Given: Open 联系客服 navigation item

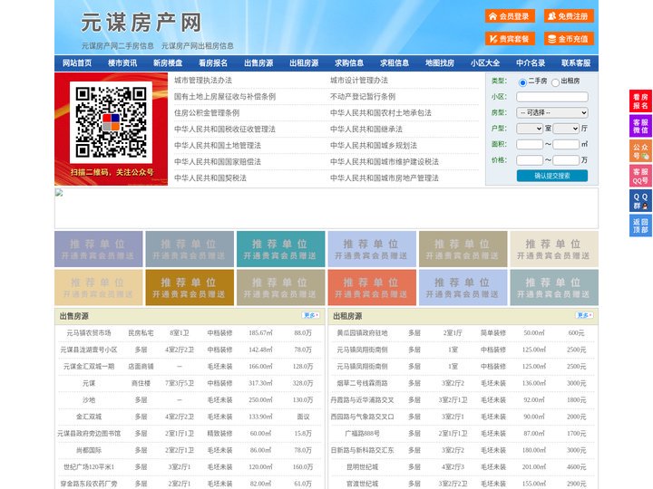Looking at the screenshot, I should click(x=576, y=63).
